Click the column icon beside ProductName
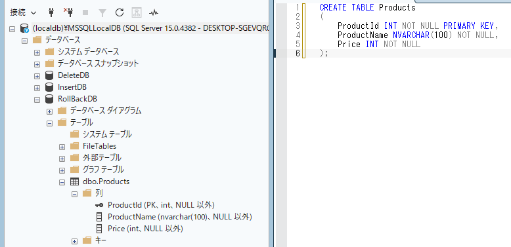Viewport: 511px width, 247px height. tap(99, 217)
